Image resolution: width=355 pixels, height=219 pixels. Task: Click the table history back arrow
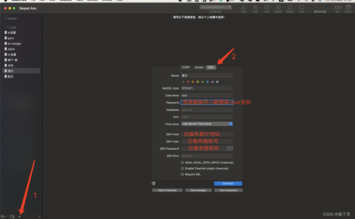click(316, 7)
